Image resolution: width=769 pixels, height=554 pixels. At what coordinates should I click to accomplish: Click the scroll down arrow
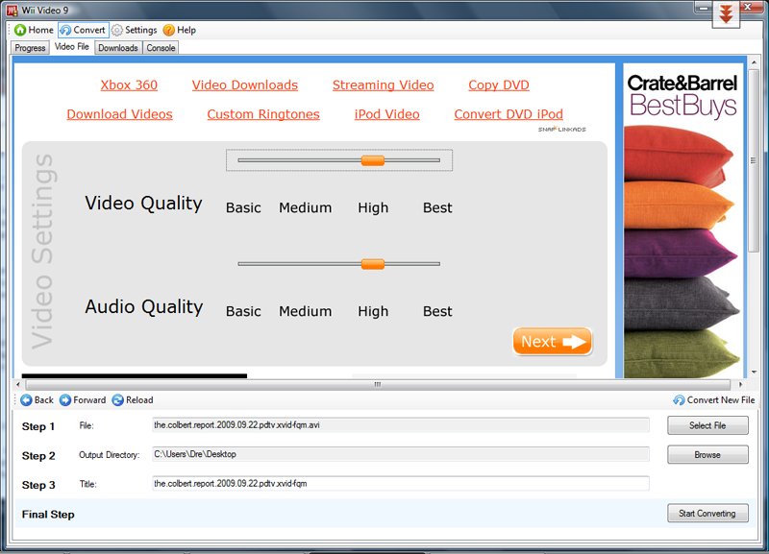pyautogui.click(x=754, y=373)
